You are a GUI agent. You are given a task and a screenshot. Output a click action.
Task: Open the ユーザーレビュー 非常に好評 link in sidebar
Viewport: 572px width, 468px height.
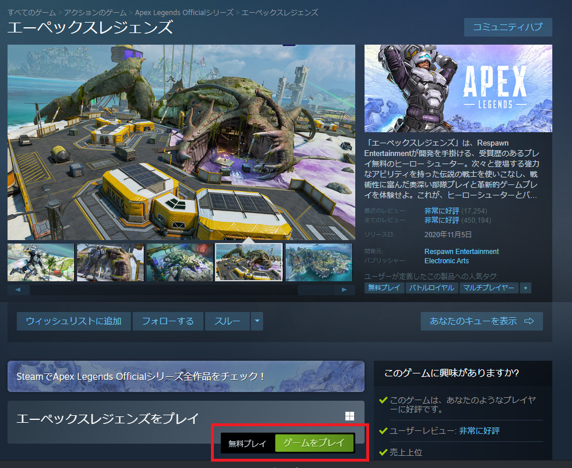pyautogui.click(x=479, y=431)
